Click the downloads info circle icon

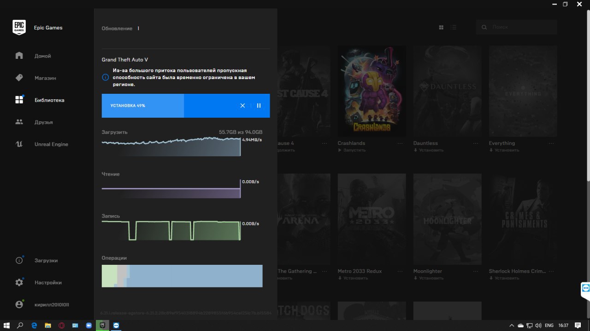[x=19, y=260]
